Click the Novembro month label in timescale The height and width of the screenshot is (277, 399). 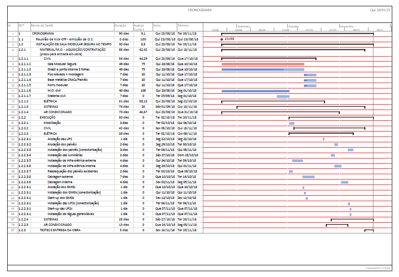point(347,26)
